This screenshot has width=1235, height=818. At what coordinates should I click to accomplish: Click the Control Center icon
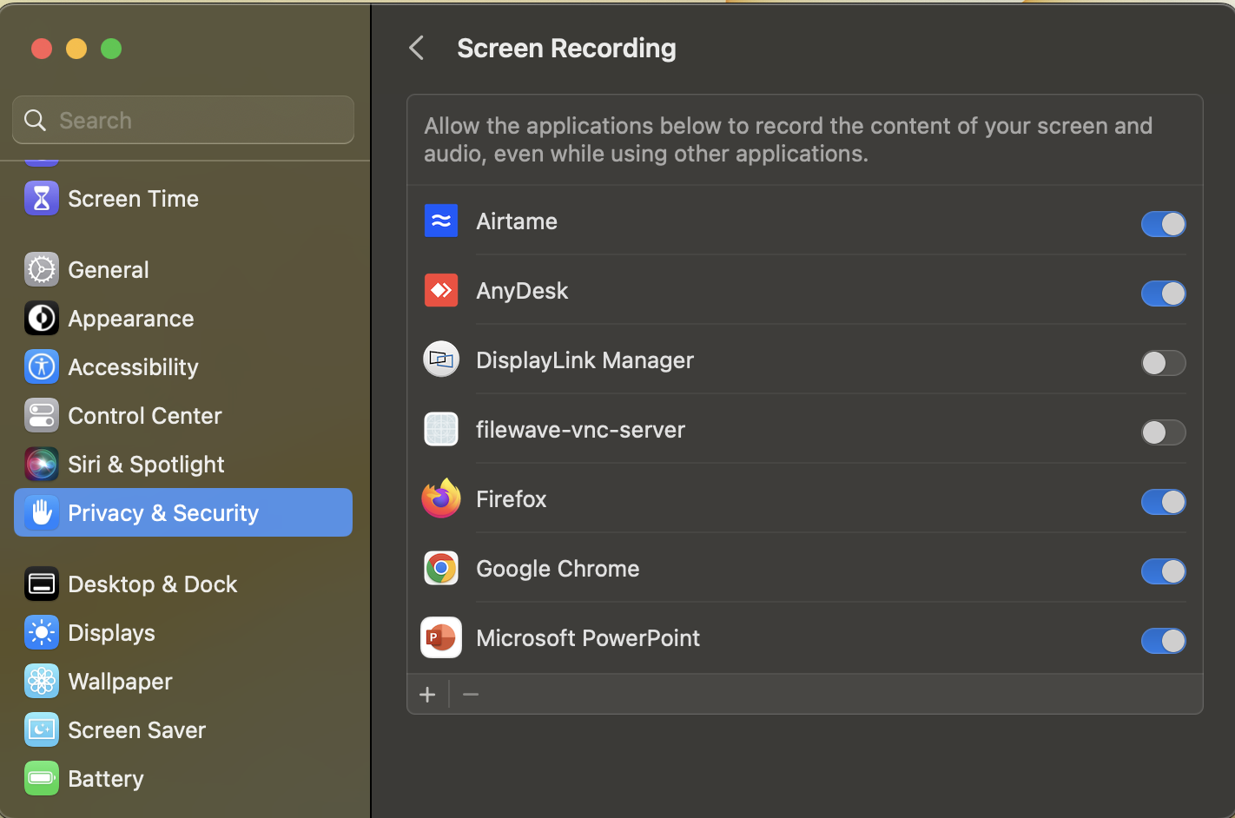point(42,416)
